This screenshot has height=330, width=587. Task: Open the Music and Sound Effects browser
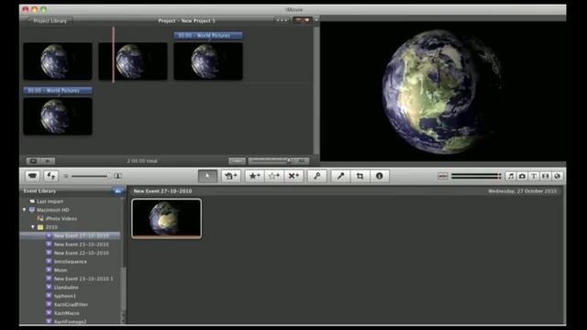510,176
